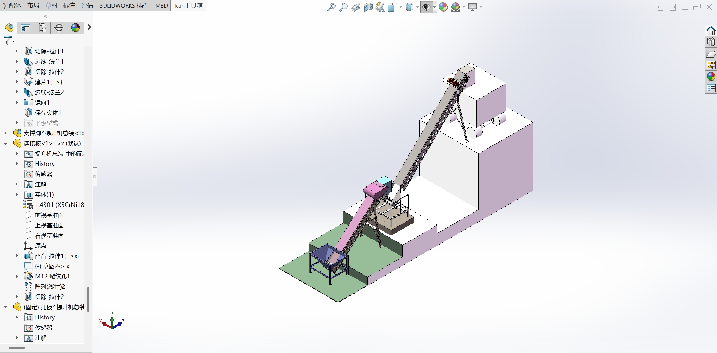Open the DimXpertManager crosshair tab
The height and width of the screenshot is (353, 717).
click(59, 28)
